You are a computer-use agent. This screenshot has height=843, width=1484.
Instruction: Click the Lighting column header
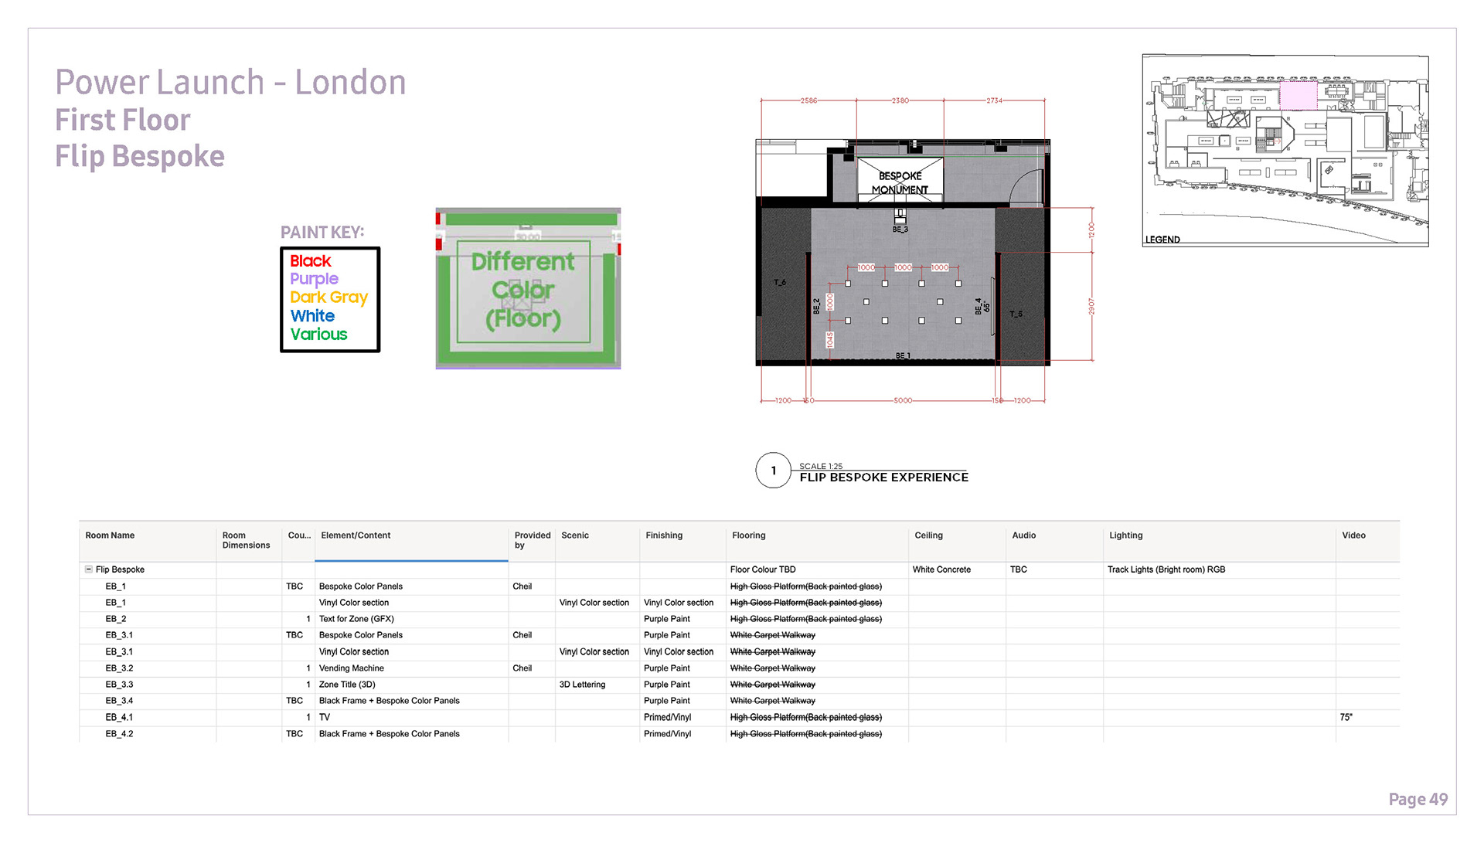point(1125,535)
